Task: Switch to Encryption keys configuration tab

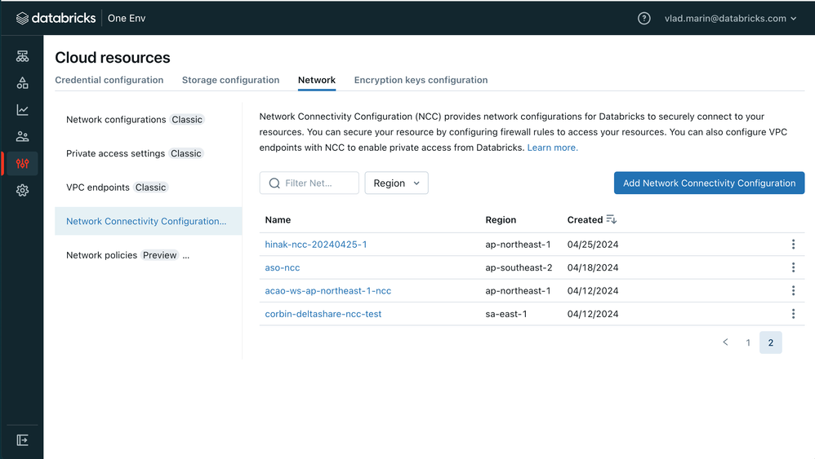Action: (421, 80)
